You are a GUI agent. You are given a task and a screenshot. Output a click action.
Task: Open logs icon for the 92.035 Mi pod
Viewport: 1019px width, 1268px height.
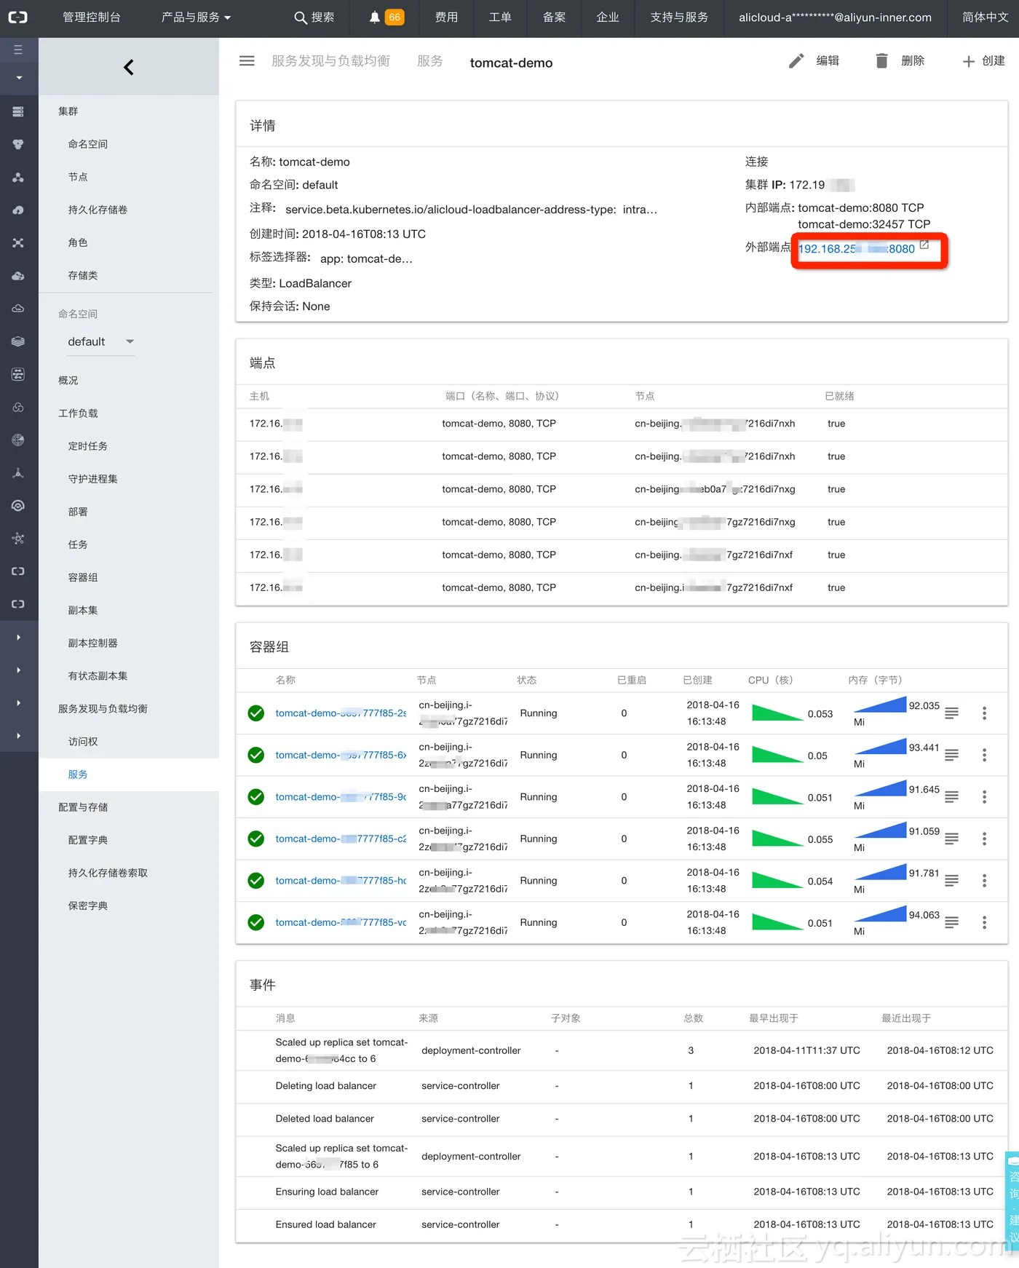click(951, 713)
